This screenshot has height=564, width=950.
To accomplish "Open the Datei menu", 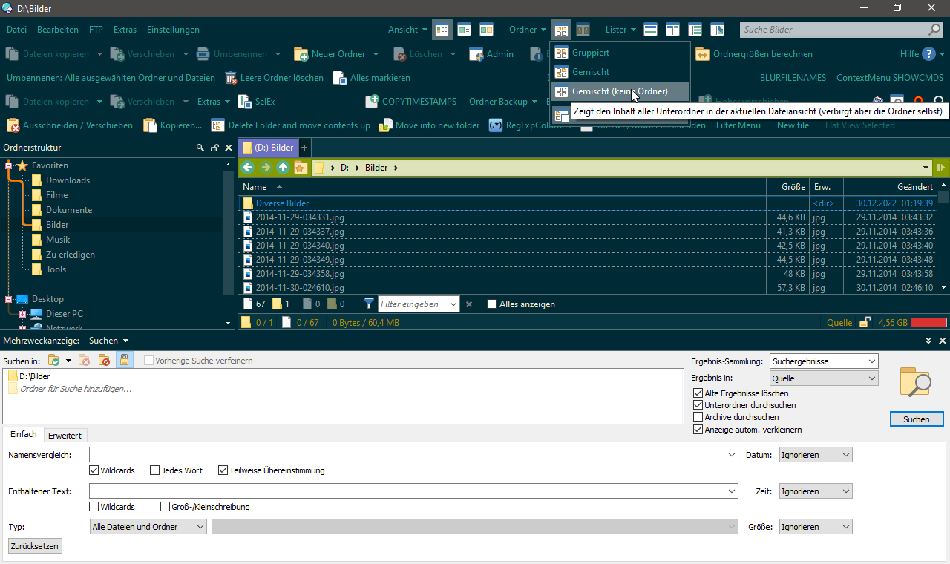I will [16, 30].
